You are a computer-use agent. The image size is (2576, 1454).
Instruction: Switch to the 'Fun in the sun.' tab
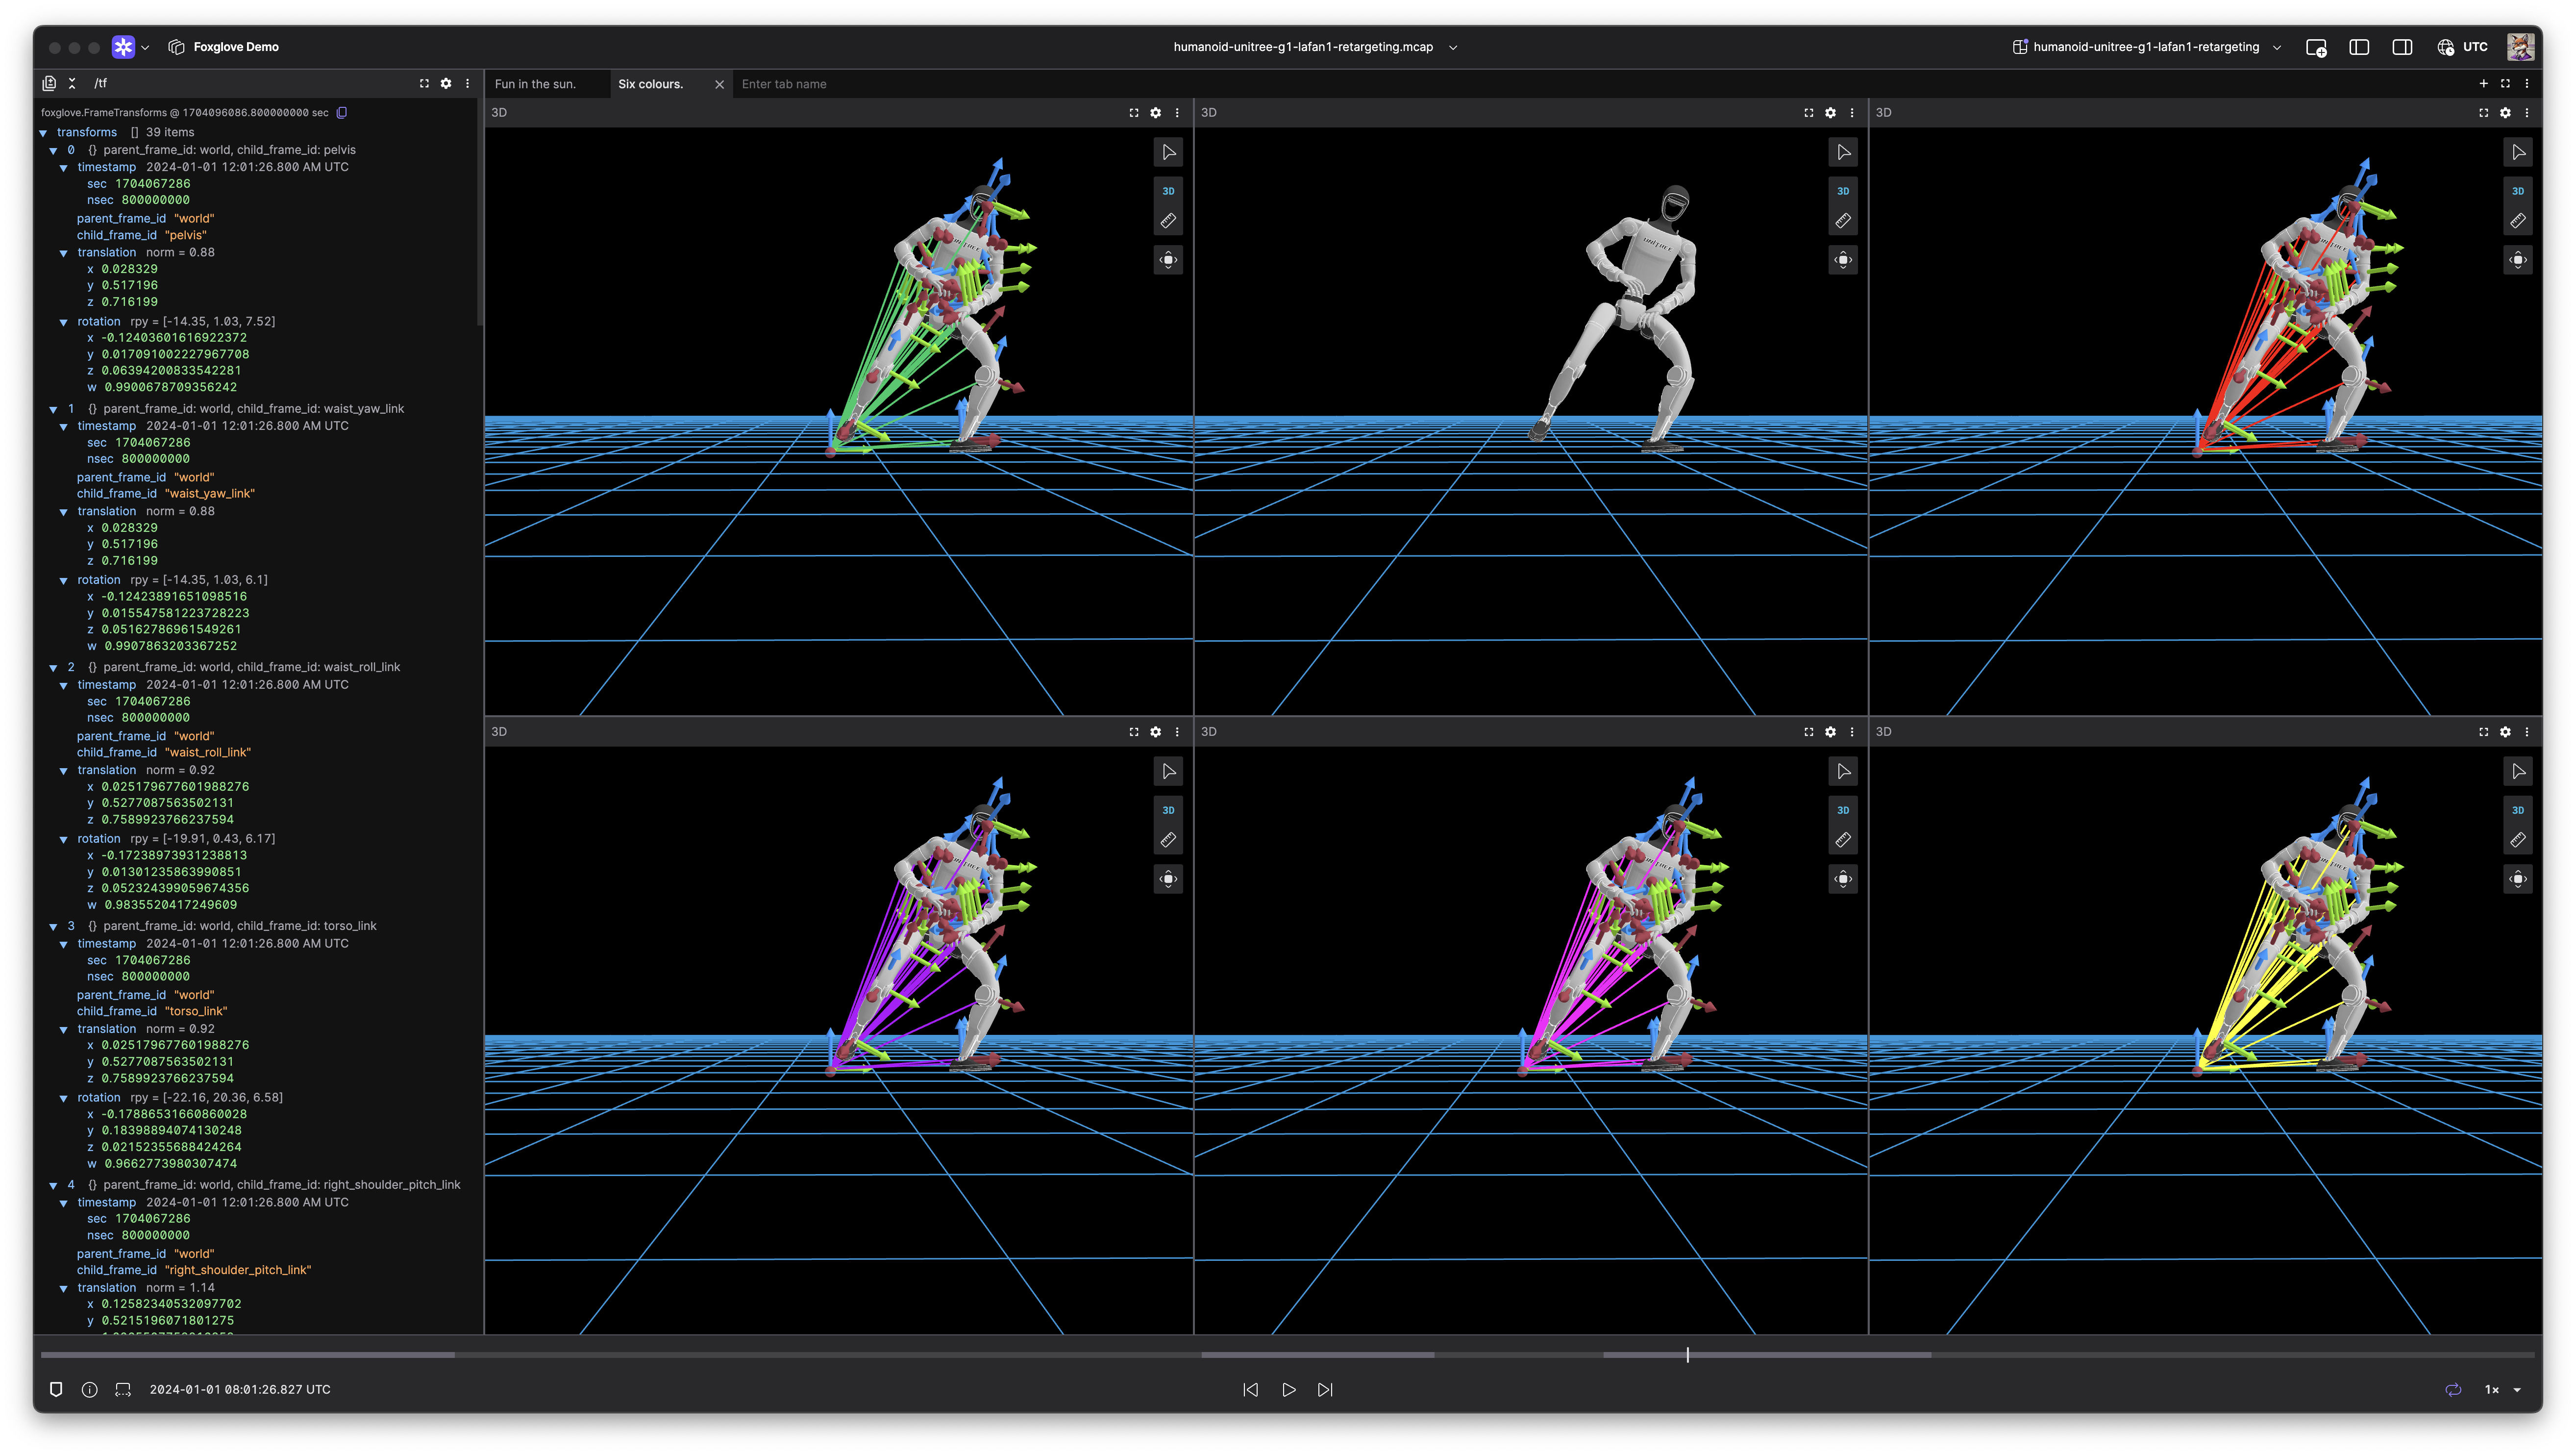pyautogui.click(x=536, y=84)
